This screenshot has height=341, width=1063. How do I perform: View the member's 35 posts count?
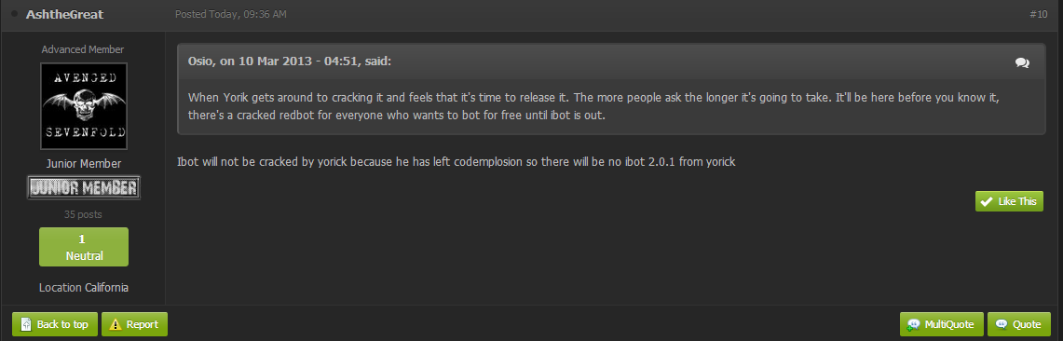coord(84,214)
